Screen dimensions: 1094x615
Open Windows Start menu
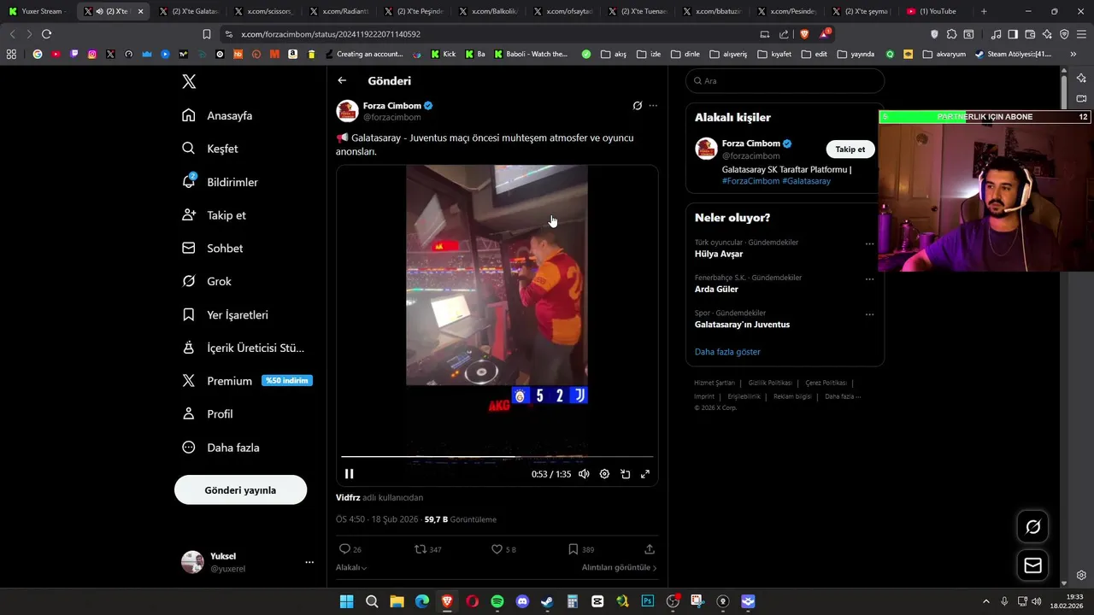click(x=346, y=601)
